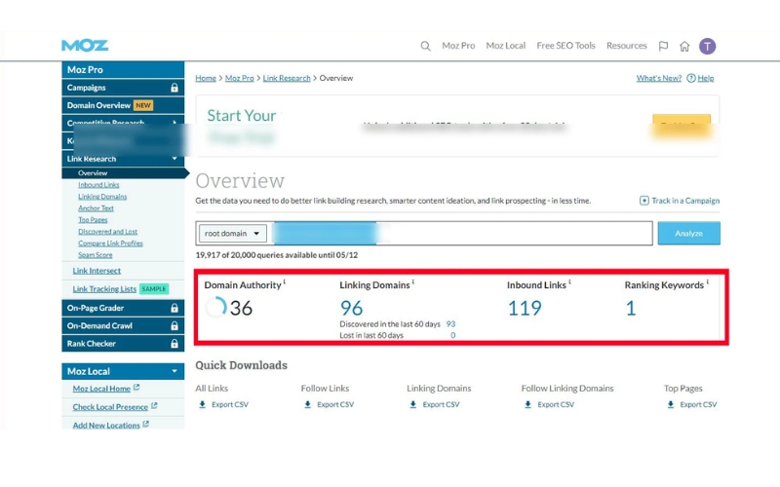Open Link Intersect link
780x487 pixels.
point(97,271)
